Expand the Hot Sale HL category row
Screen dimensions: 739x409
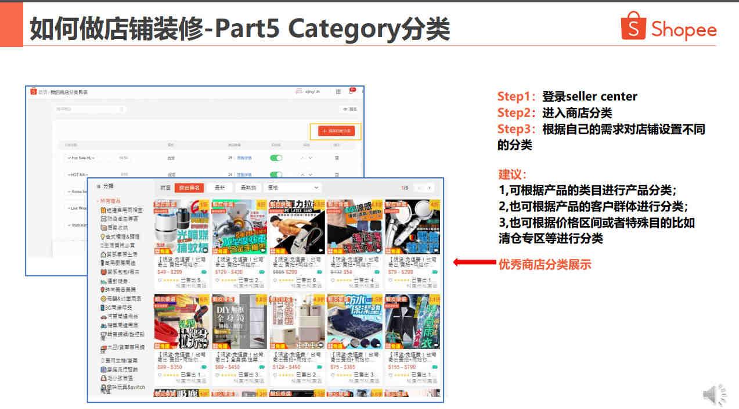[69, 158]
